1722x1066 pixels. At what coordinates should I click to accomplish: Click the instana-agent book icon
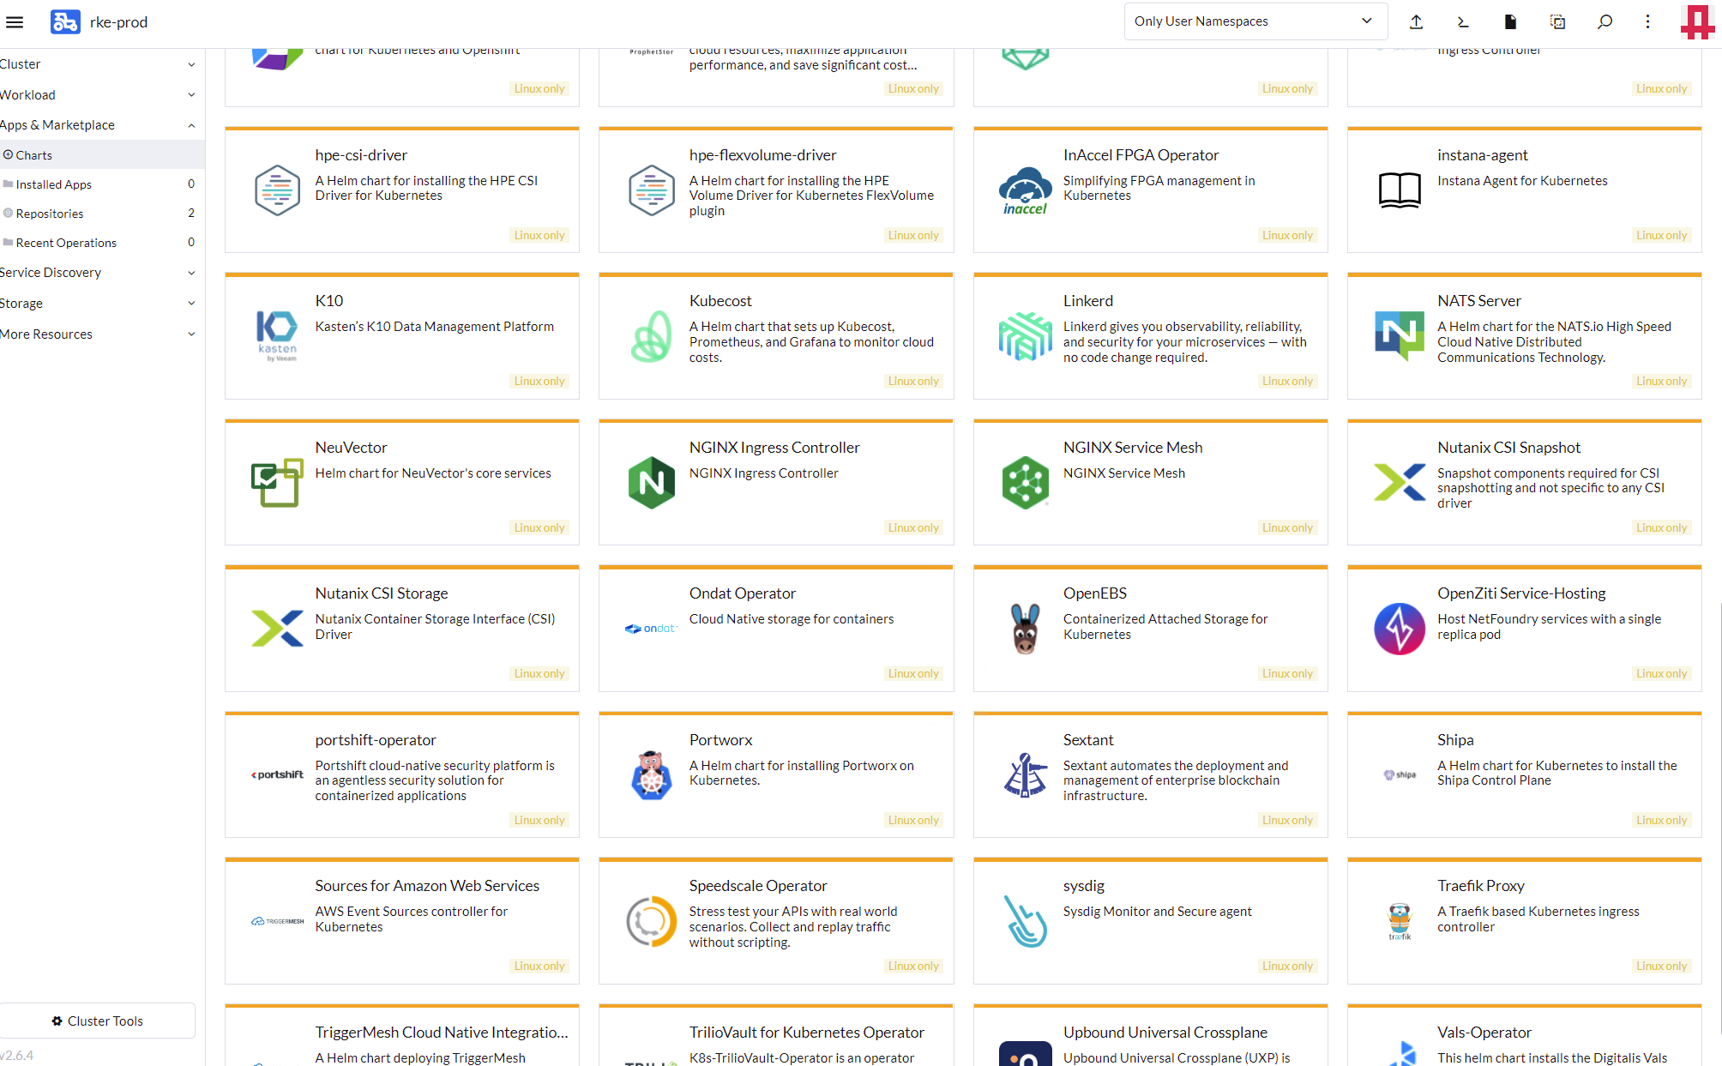tap(1400, 190)
